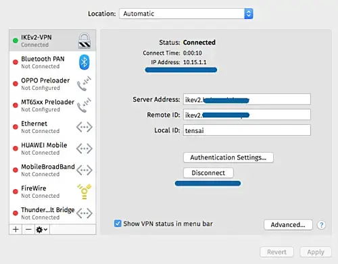Click red status dot of OPPO Preloader
338x264 pixels.
point(16,84)
